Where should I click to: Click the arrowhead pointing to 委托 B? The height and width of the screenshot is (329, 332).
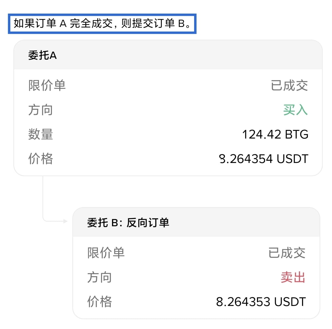click(65, 221)
